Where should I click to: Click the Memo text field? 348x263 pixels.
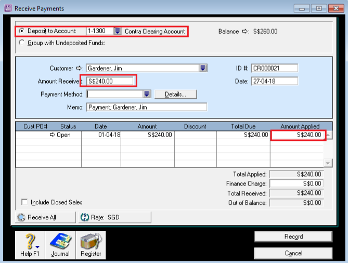point(147,107)
